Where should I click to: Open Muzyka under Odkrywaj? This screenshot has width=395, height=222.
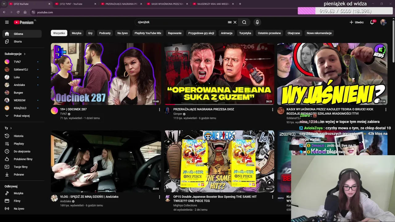22,193
